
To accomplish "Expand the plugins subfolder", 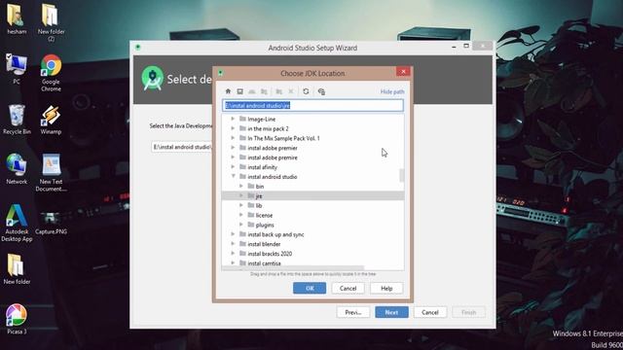I will [241, 225].
